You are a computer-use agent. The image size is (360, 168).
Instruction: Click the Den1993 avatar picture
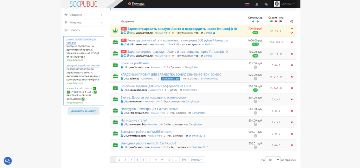pyautogui.click(x=277, y=4)
